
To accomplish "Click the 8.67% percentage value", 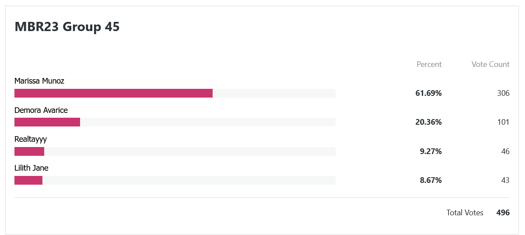I will pyautogui.click(x=430, y=180).
